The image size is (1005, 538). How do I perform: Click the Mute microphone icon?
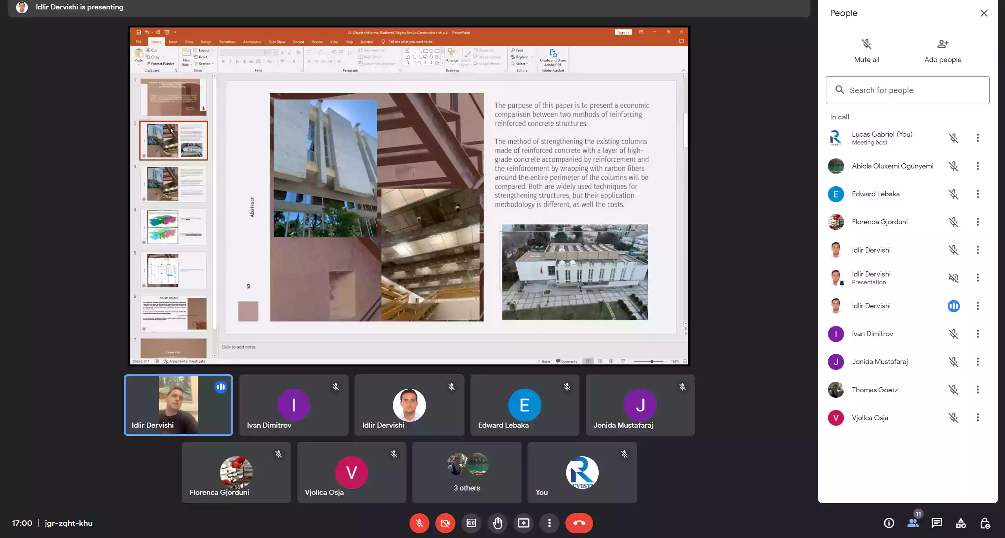[x=419, y=523]
